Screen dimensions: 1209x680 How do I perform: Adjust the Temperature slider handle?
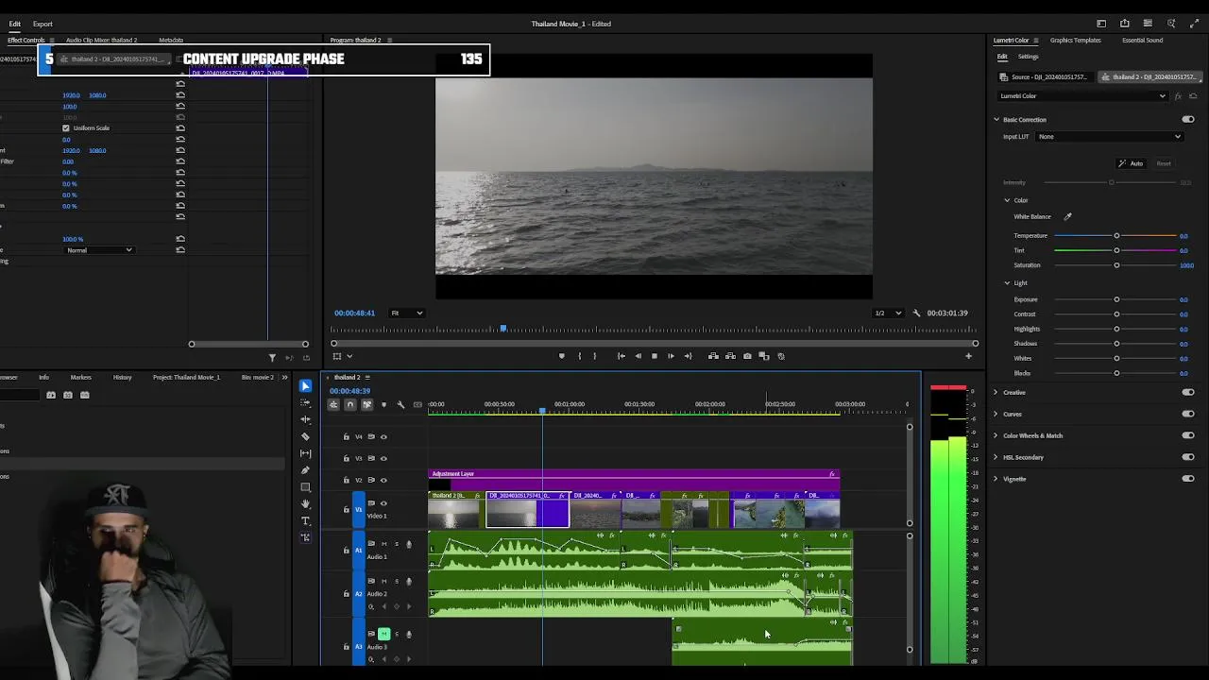coord(1116,236)
